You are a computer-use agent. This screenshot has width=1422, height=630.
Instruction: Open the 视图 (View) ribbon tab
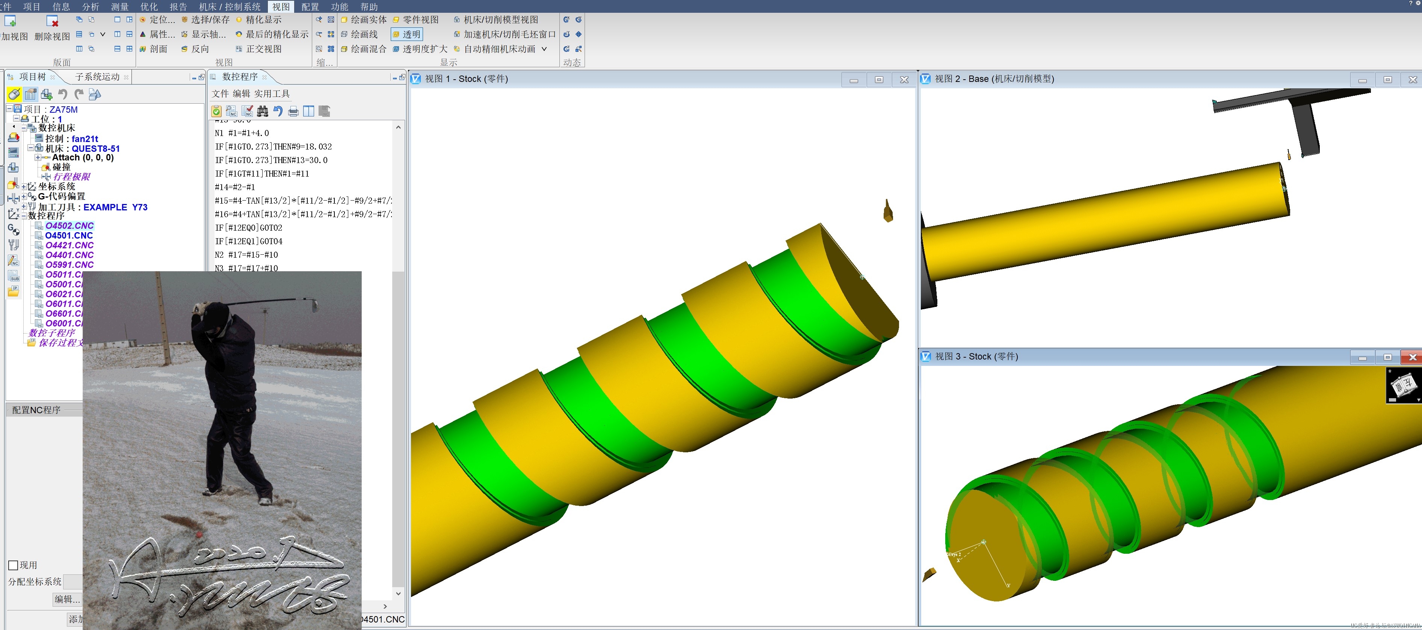(x=281, y=7)
